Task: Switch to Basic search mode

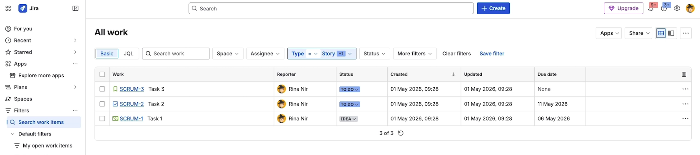Action: click(107, 54)
